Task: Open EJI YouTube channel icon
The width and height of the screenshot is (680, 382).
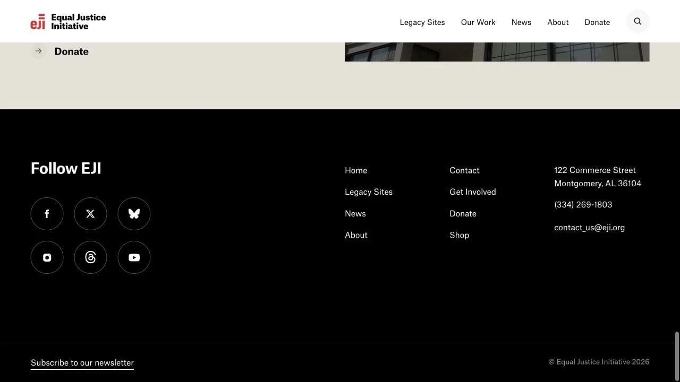Action: coord(134,257)
